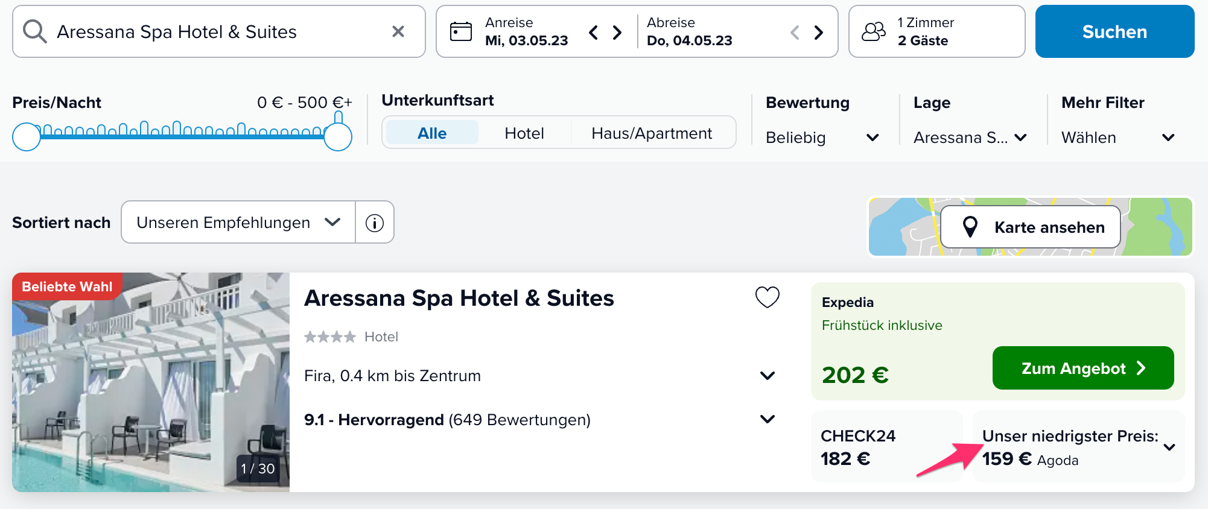1208x509 pixels.
Task: Open the CHECK24 182 € offer
Action: point(887,446)
